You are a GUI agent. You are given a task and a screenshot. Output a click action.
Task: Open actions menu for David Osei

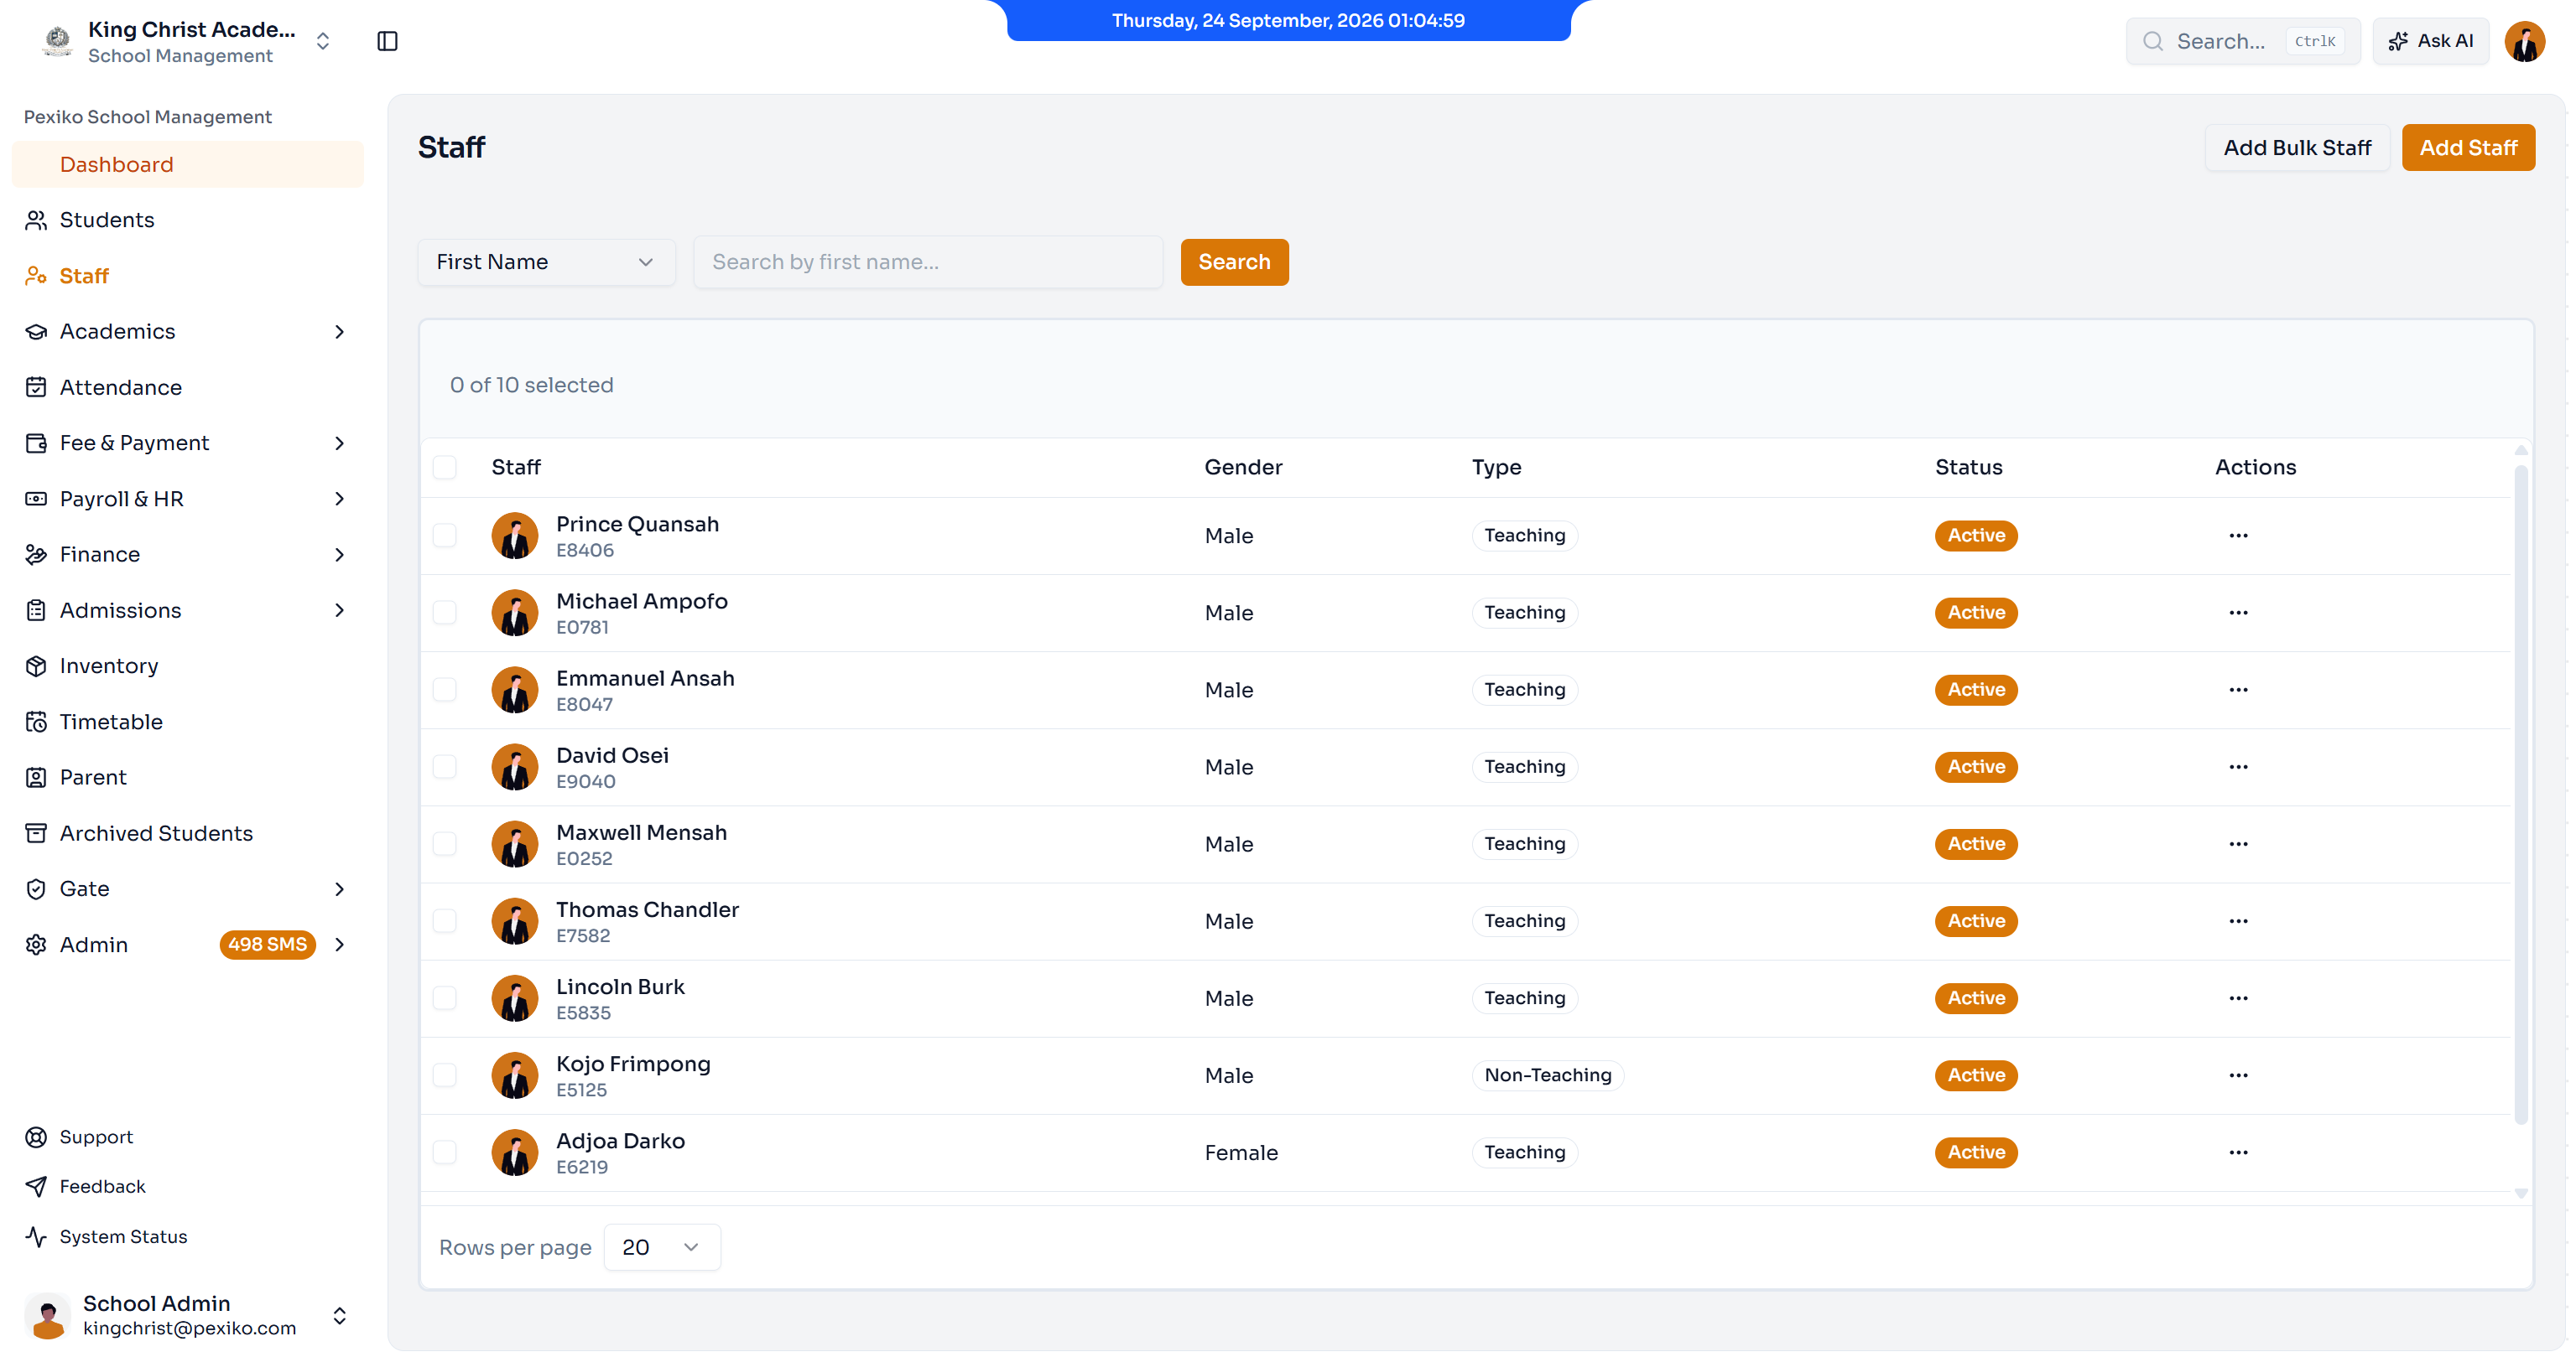pyautogui.click(x=2238, y=766)
